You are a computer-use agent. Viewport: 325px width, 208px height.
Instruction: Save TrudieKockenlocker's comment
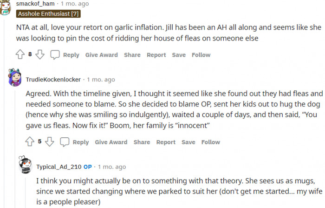(188, 142)
